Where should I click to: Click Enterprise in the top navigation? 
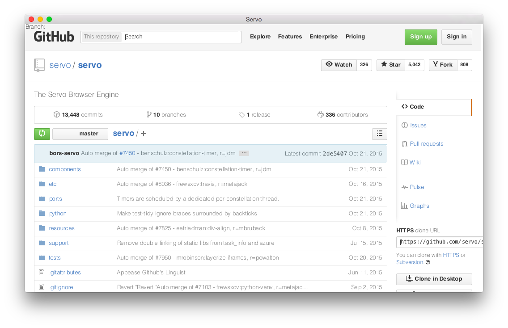coord(323,37)
